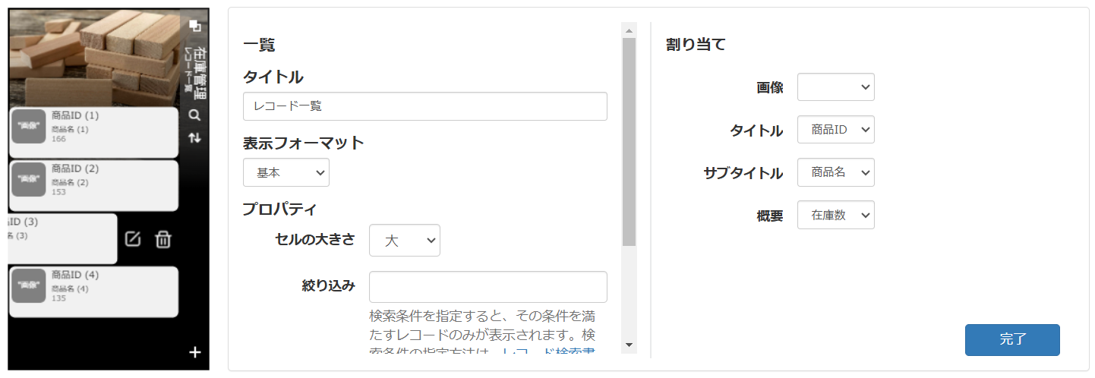Click the プロパティ heading
The width and height of the screenshot is (1095, 378).
tap(279, 209)
